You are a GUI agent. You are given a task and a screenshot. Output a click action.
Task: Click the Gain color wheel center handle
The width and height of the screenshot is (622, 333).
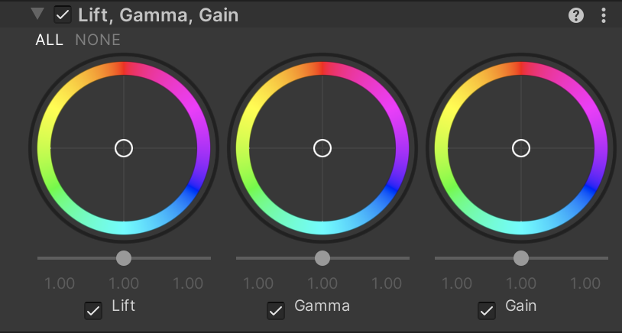click(x=521, y=148)
